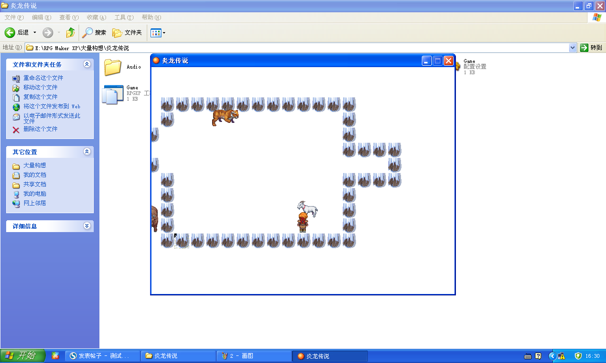This screenshot has height=363, width=606.
Task: Click 重命名这个文件 link
Action: click(x=43, y=78)
